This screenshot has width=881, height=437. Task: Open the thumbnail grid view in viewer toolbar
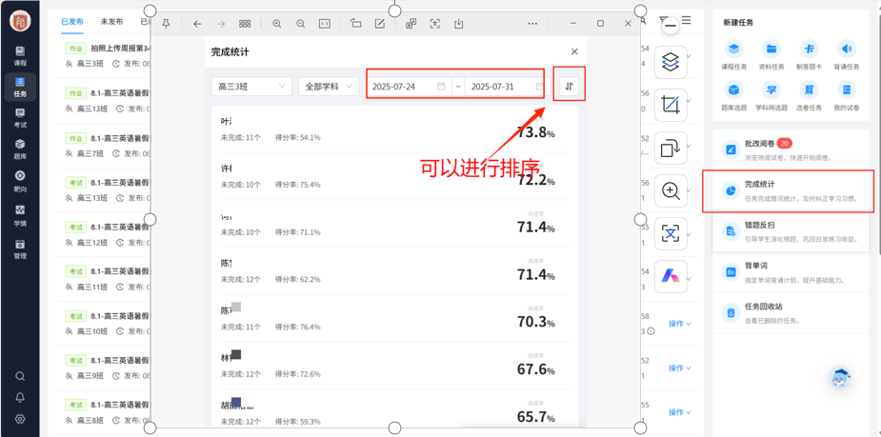click(x=245, y=24)
